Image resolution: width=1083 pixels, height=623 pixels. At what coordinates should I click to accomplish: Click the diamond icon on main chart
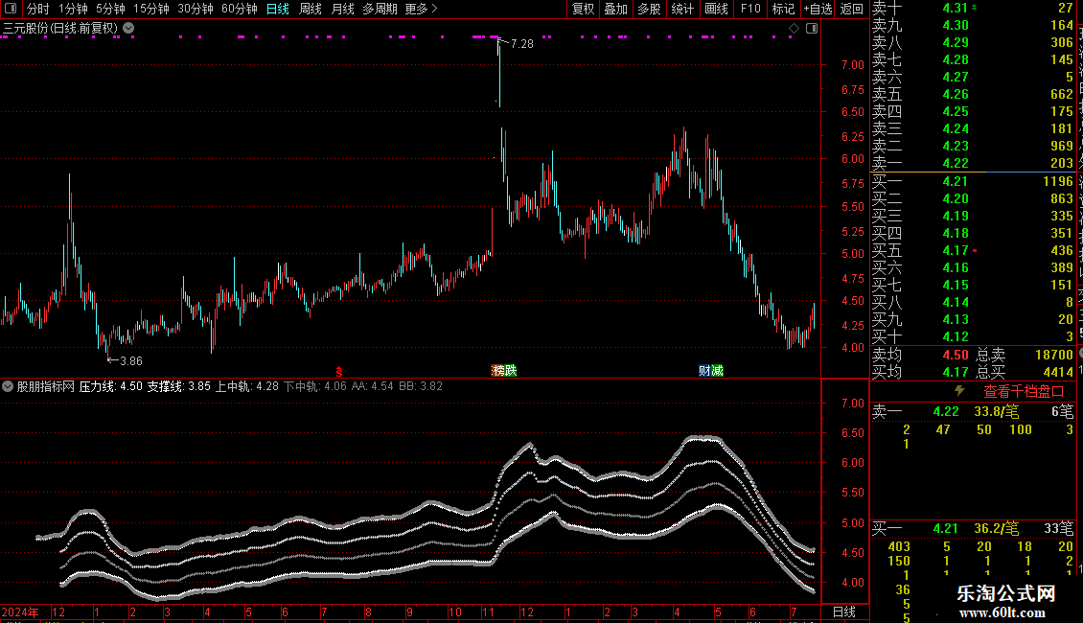(794, 29)
